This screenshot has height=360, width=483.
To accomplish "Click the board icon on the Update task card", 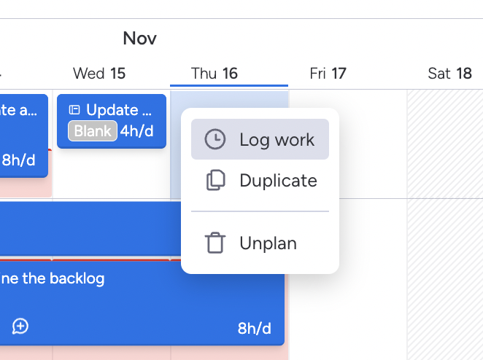I will [74, 110].
